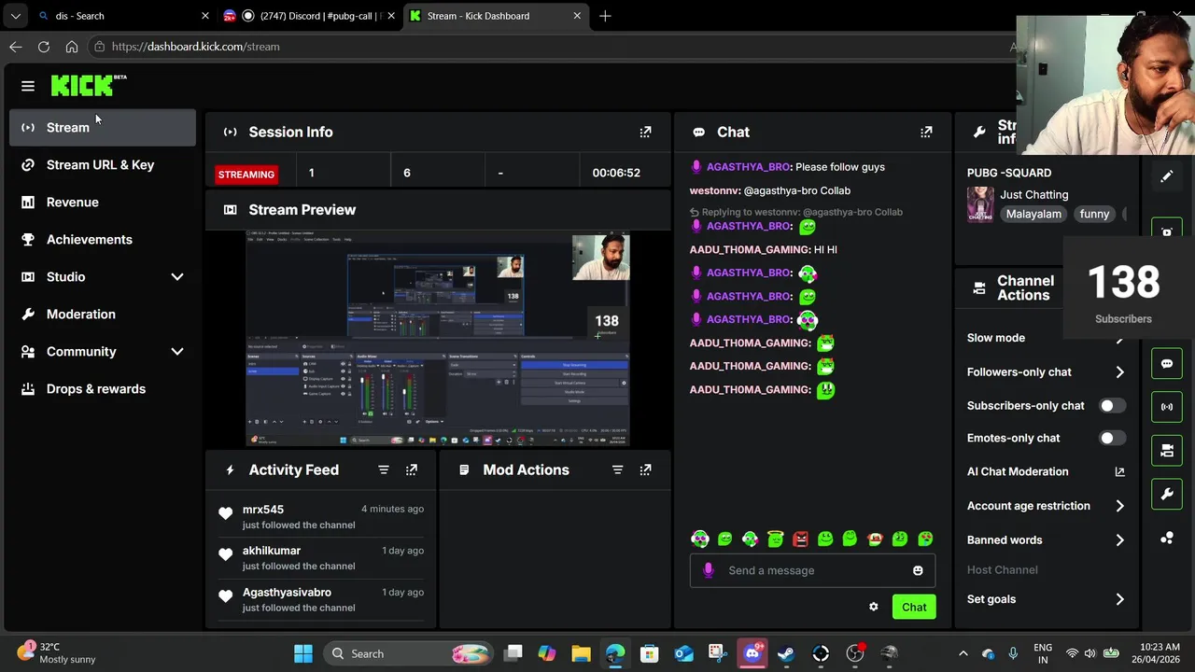Open a new browser tab
Viewport: 1195px width, 672px height.
pyautogui.click(x=605, y=16)
